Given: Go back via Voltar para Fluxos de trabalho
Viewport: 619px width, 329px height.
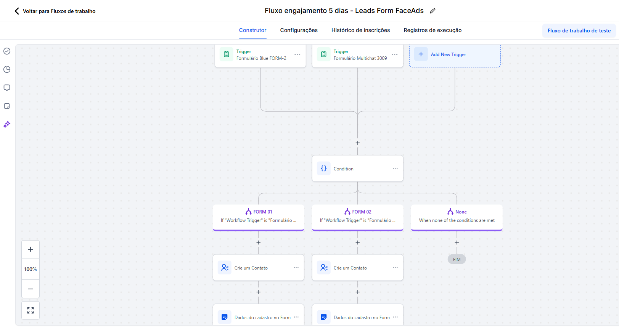Looking at the screenshot, I should (x=55, y=11).
